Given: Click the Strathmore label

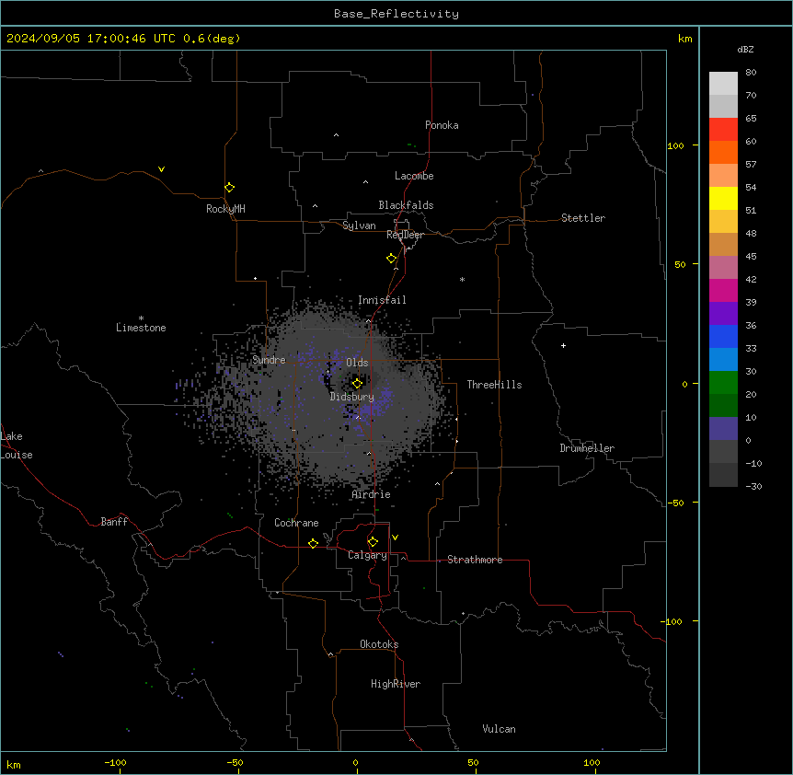Looking at the screenshot, I should (x=475, y=560).
